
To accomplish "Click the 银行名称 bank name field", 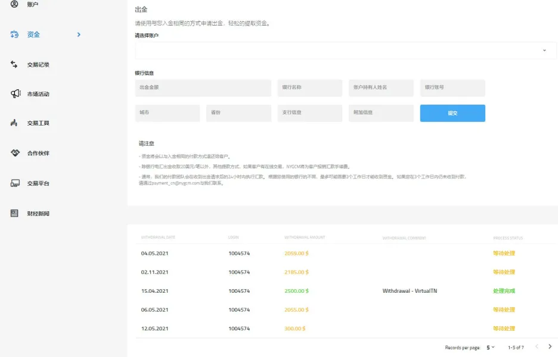I will (309, 87).
